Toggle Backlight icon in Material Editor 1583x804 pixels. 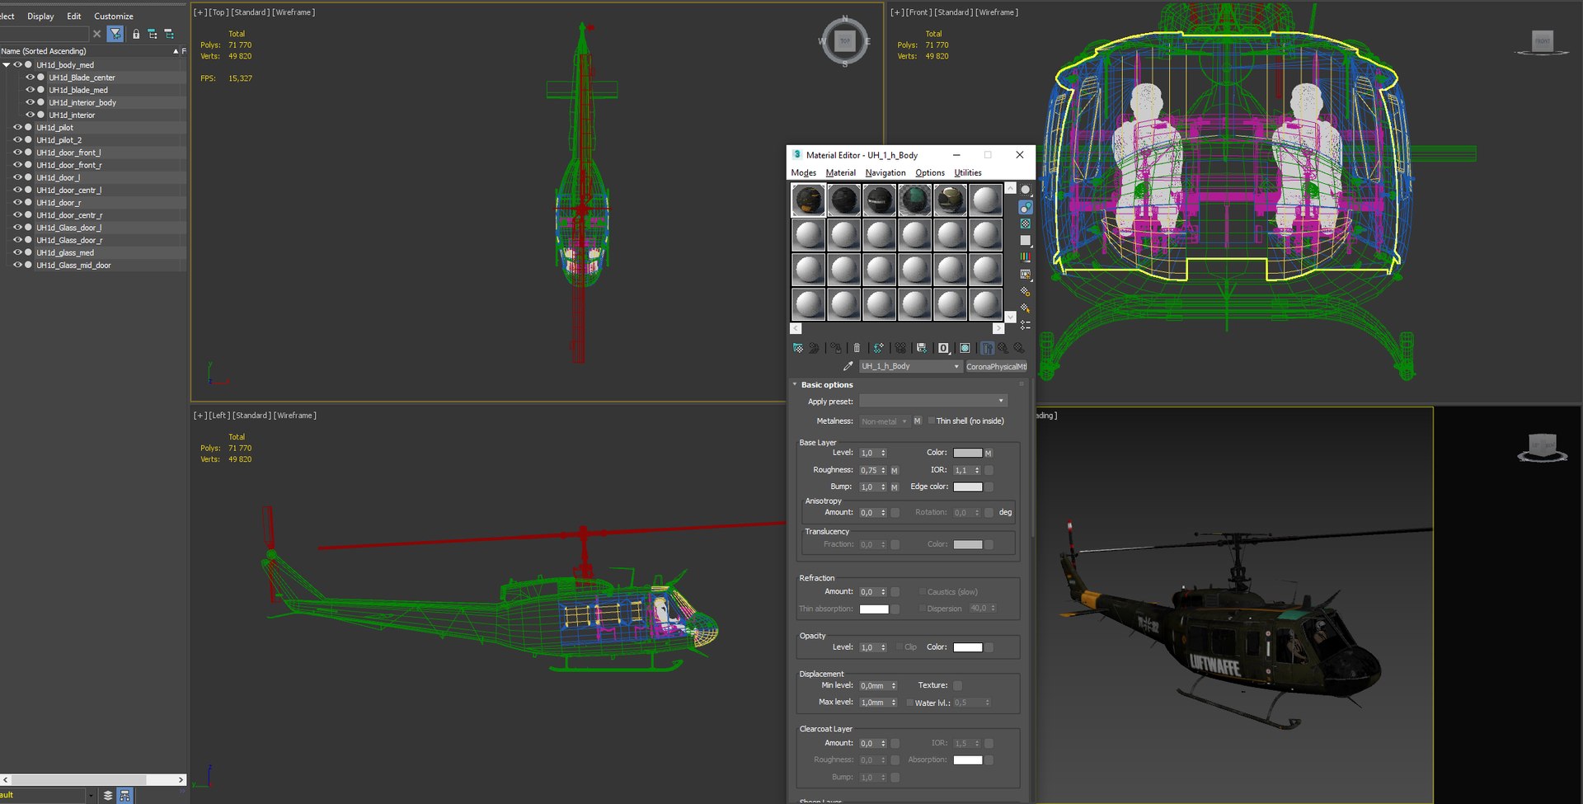(x=1026, y=207)
